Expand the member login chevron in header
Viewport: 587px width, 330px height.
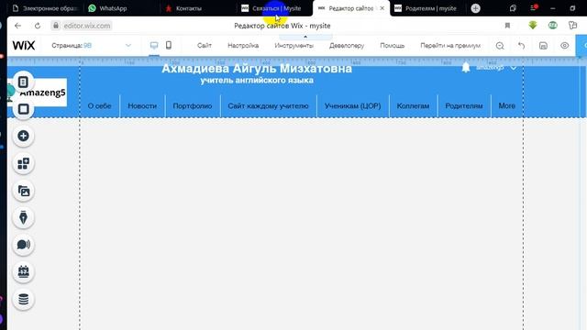coord(514,68)
